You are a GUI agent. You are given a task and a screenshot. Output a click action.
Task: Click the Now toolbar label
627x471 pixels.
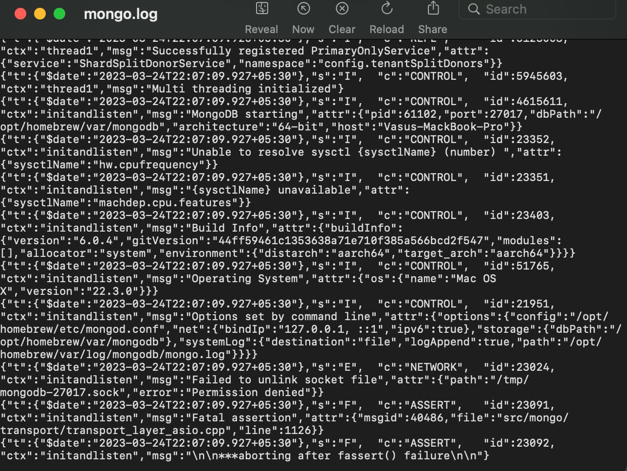(x=303, y=29)
